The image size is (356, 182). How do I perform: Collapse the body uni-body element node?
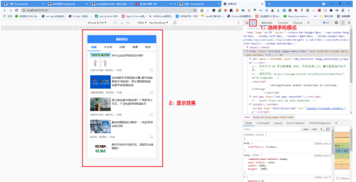[x=247, y=51]
